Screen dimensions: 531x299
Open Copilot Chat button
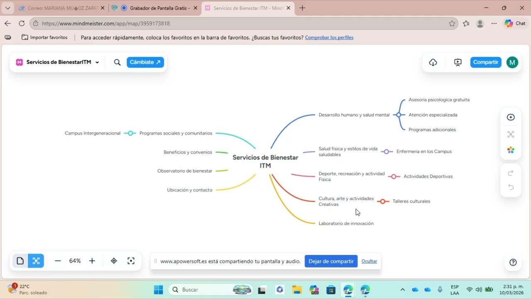click(515, 24)
